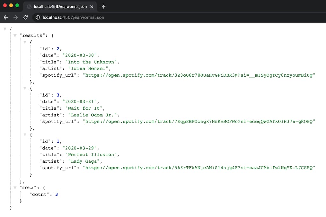
Task: Click the tab favicon globe icon
Action: pos(29,6)
